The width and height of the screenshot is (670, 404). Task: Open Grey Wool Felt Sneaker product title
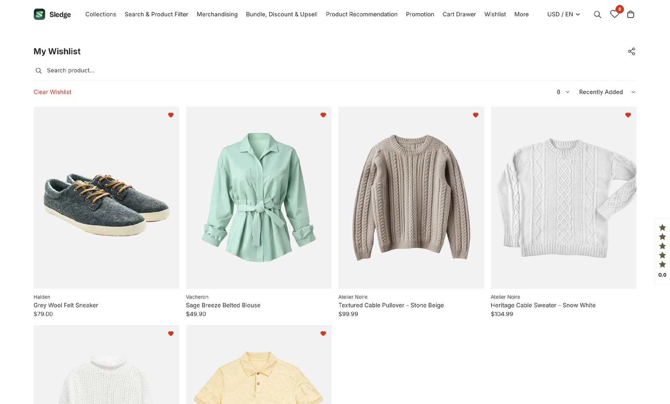point(66,305)
